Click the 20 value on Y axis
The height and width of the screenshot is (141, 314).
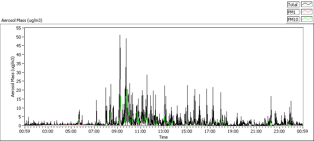pos(19,90)
